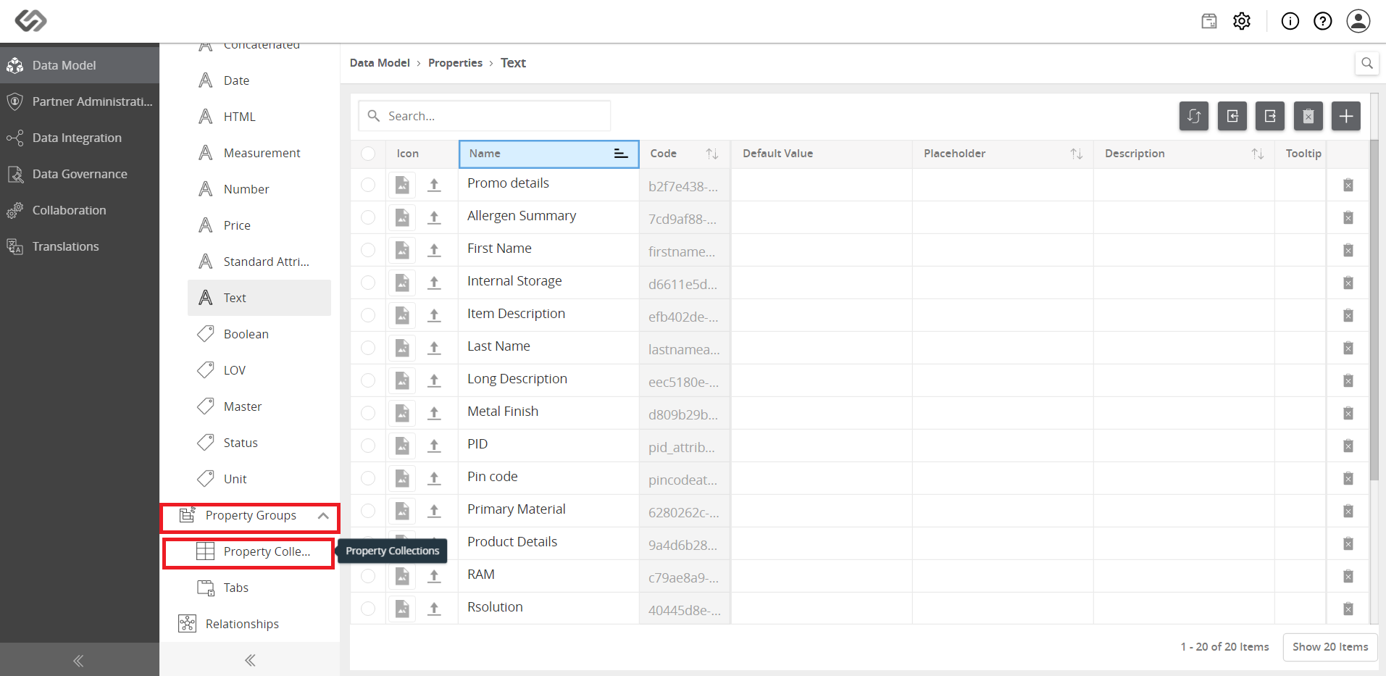Collapse the properties submenu panel
Image resolution: width=1386 pixels, height=676 pixels.
tap(250, 660)
